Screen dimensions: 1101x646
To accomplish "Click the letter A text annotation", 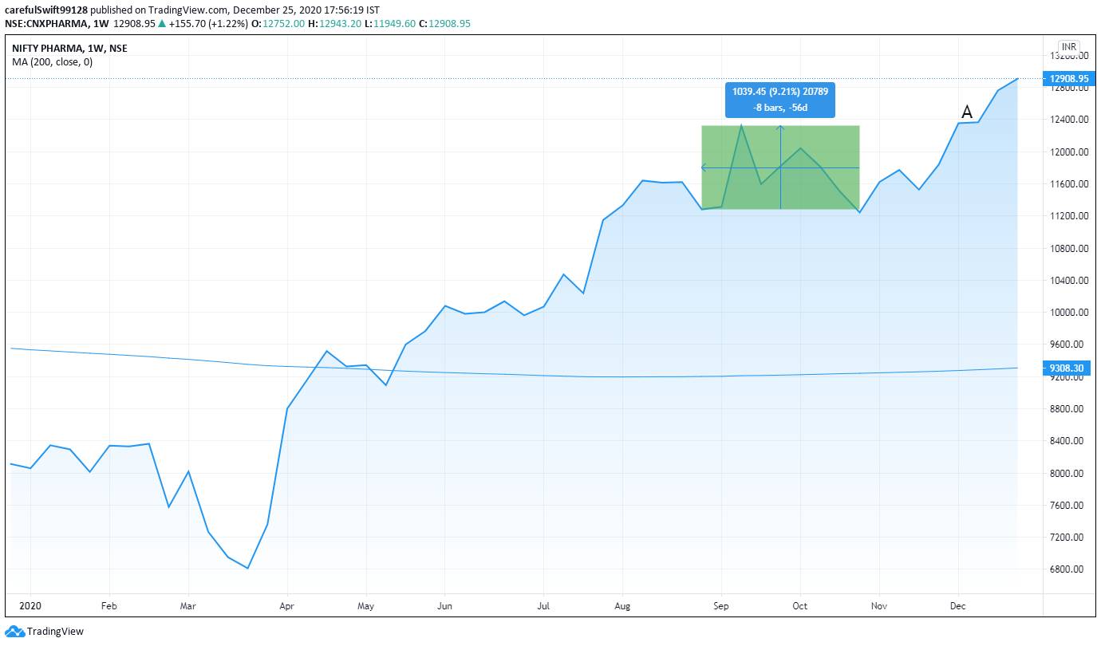I will 967,112.
